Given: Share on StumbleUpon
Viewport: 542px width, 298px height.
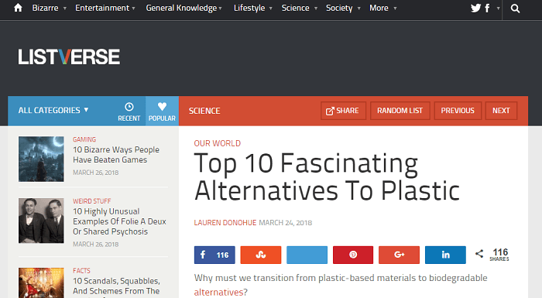Looking at the screenshot, I should pos(261,255).
